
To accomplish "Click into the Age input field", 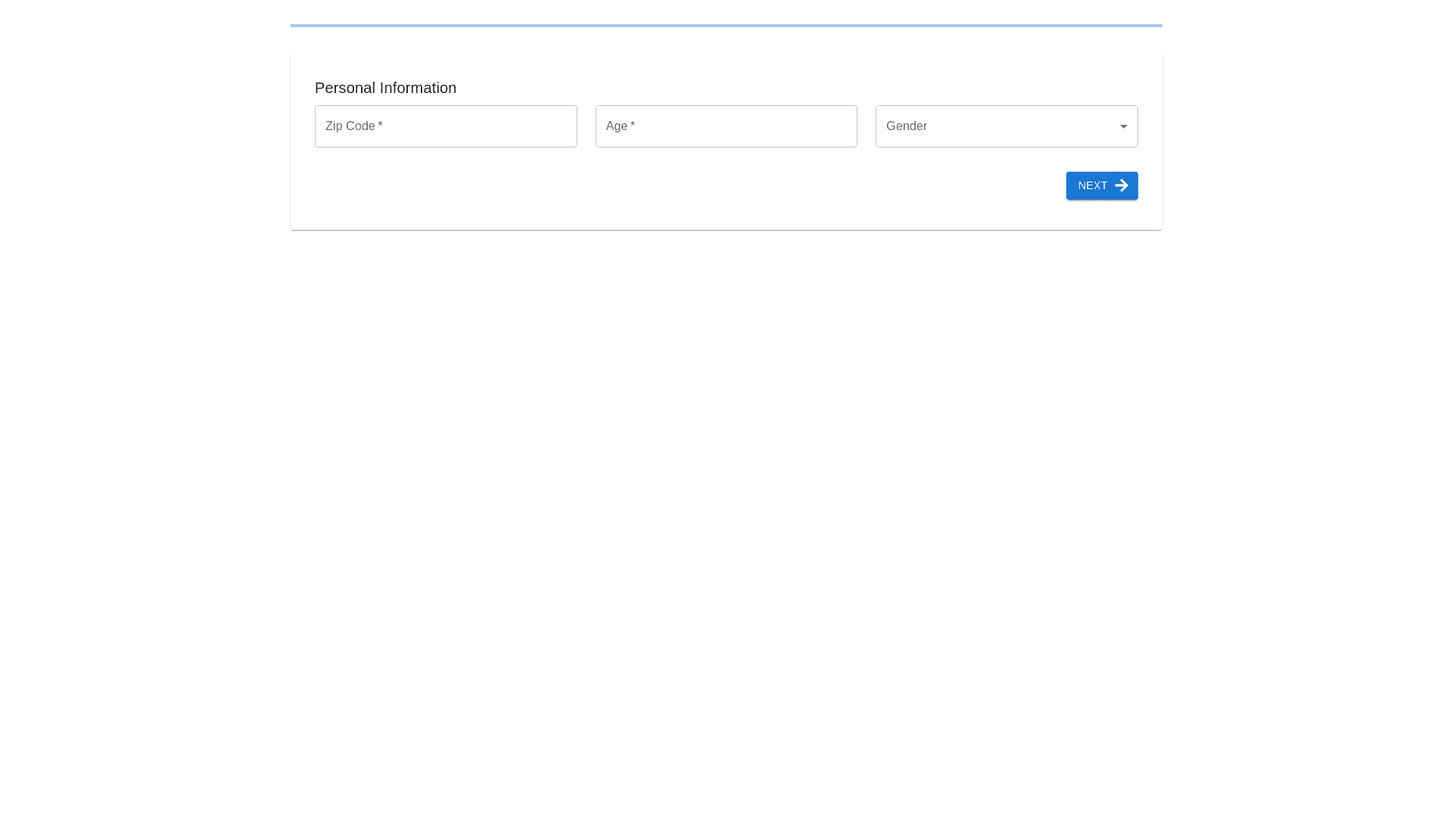I will 726,126.
